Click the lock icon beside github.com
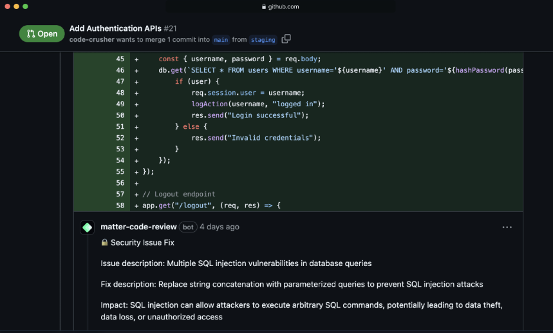 [x=264, y=6]
